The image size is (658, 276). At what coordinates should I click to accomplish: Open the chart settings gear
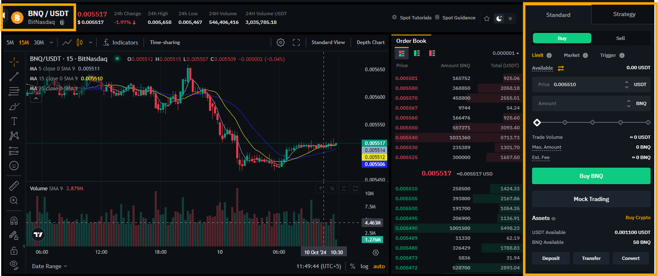(281, 42)
